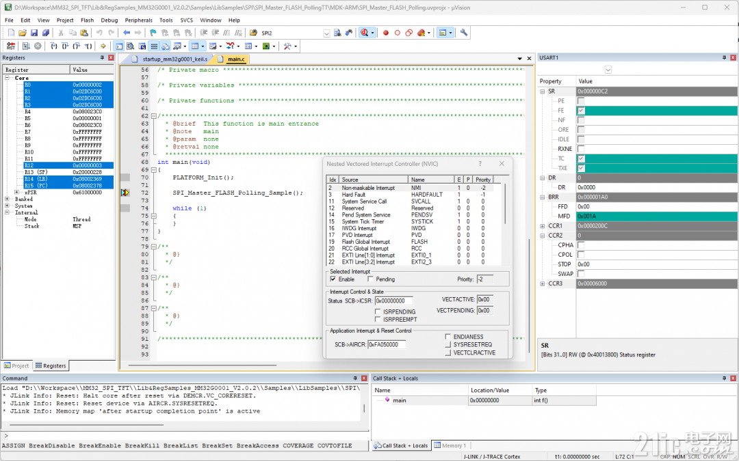Expand the CCR3 property in USART1
The height and width of the screenshot is (461, 739).
(x=543, y=283)
